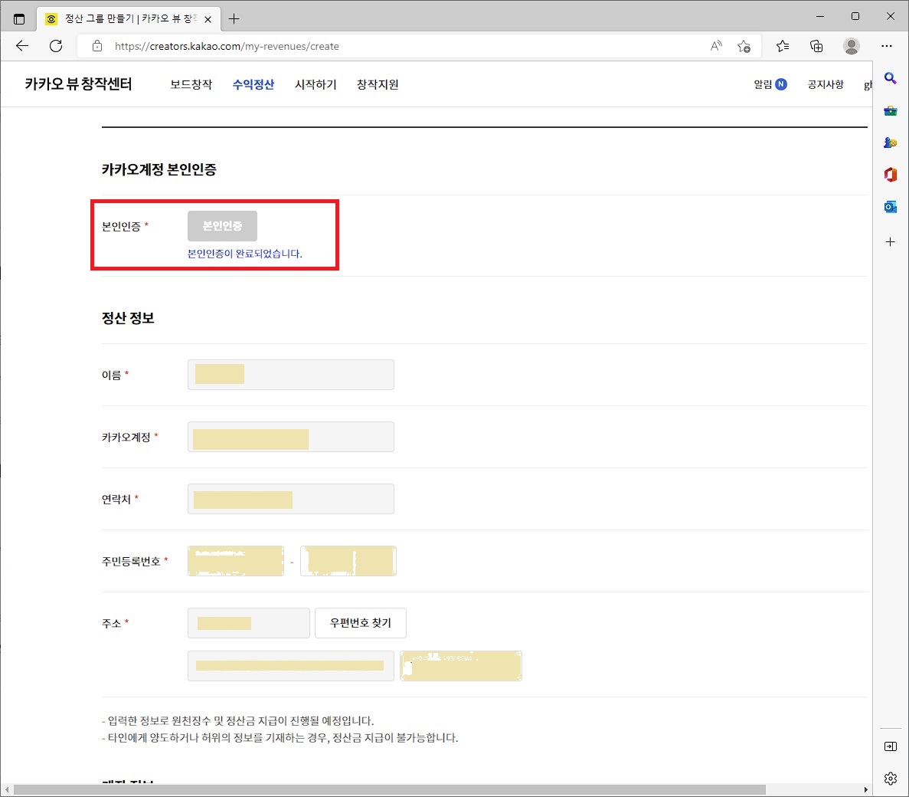This screenshot has width=909, height=797.
Task: Open tab actions menu icon
Action: point(19,19)
